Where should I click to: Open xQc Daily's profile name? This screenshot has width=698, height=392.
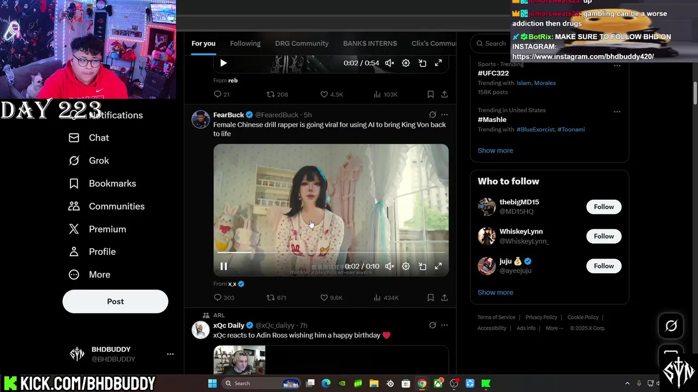228,325
